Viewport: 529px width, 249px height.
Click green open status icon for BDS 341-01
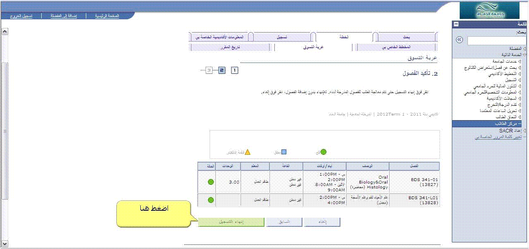[x=211, y=182]
